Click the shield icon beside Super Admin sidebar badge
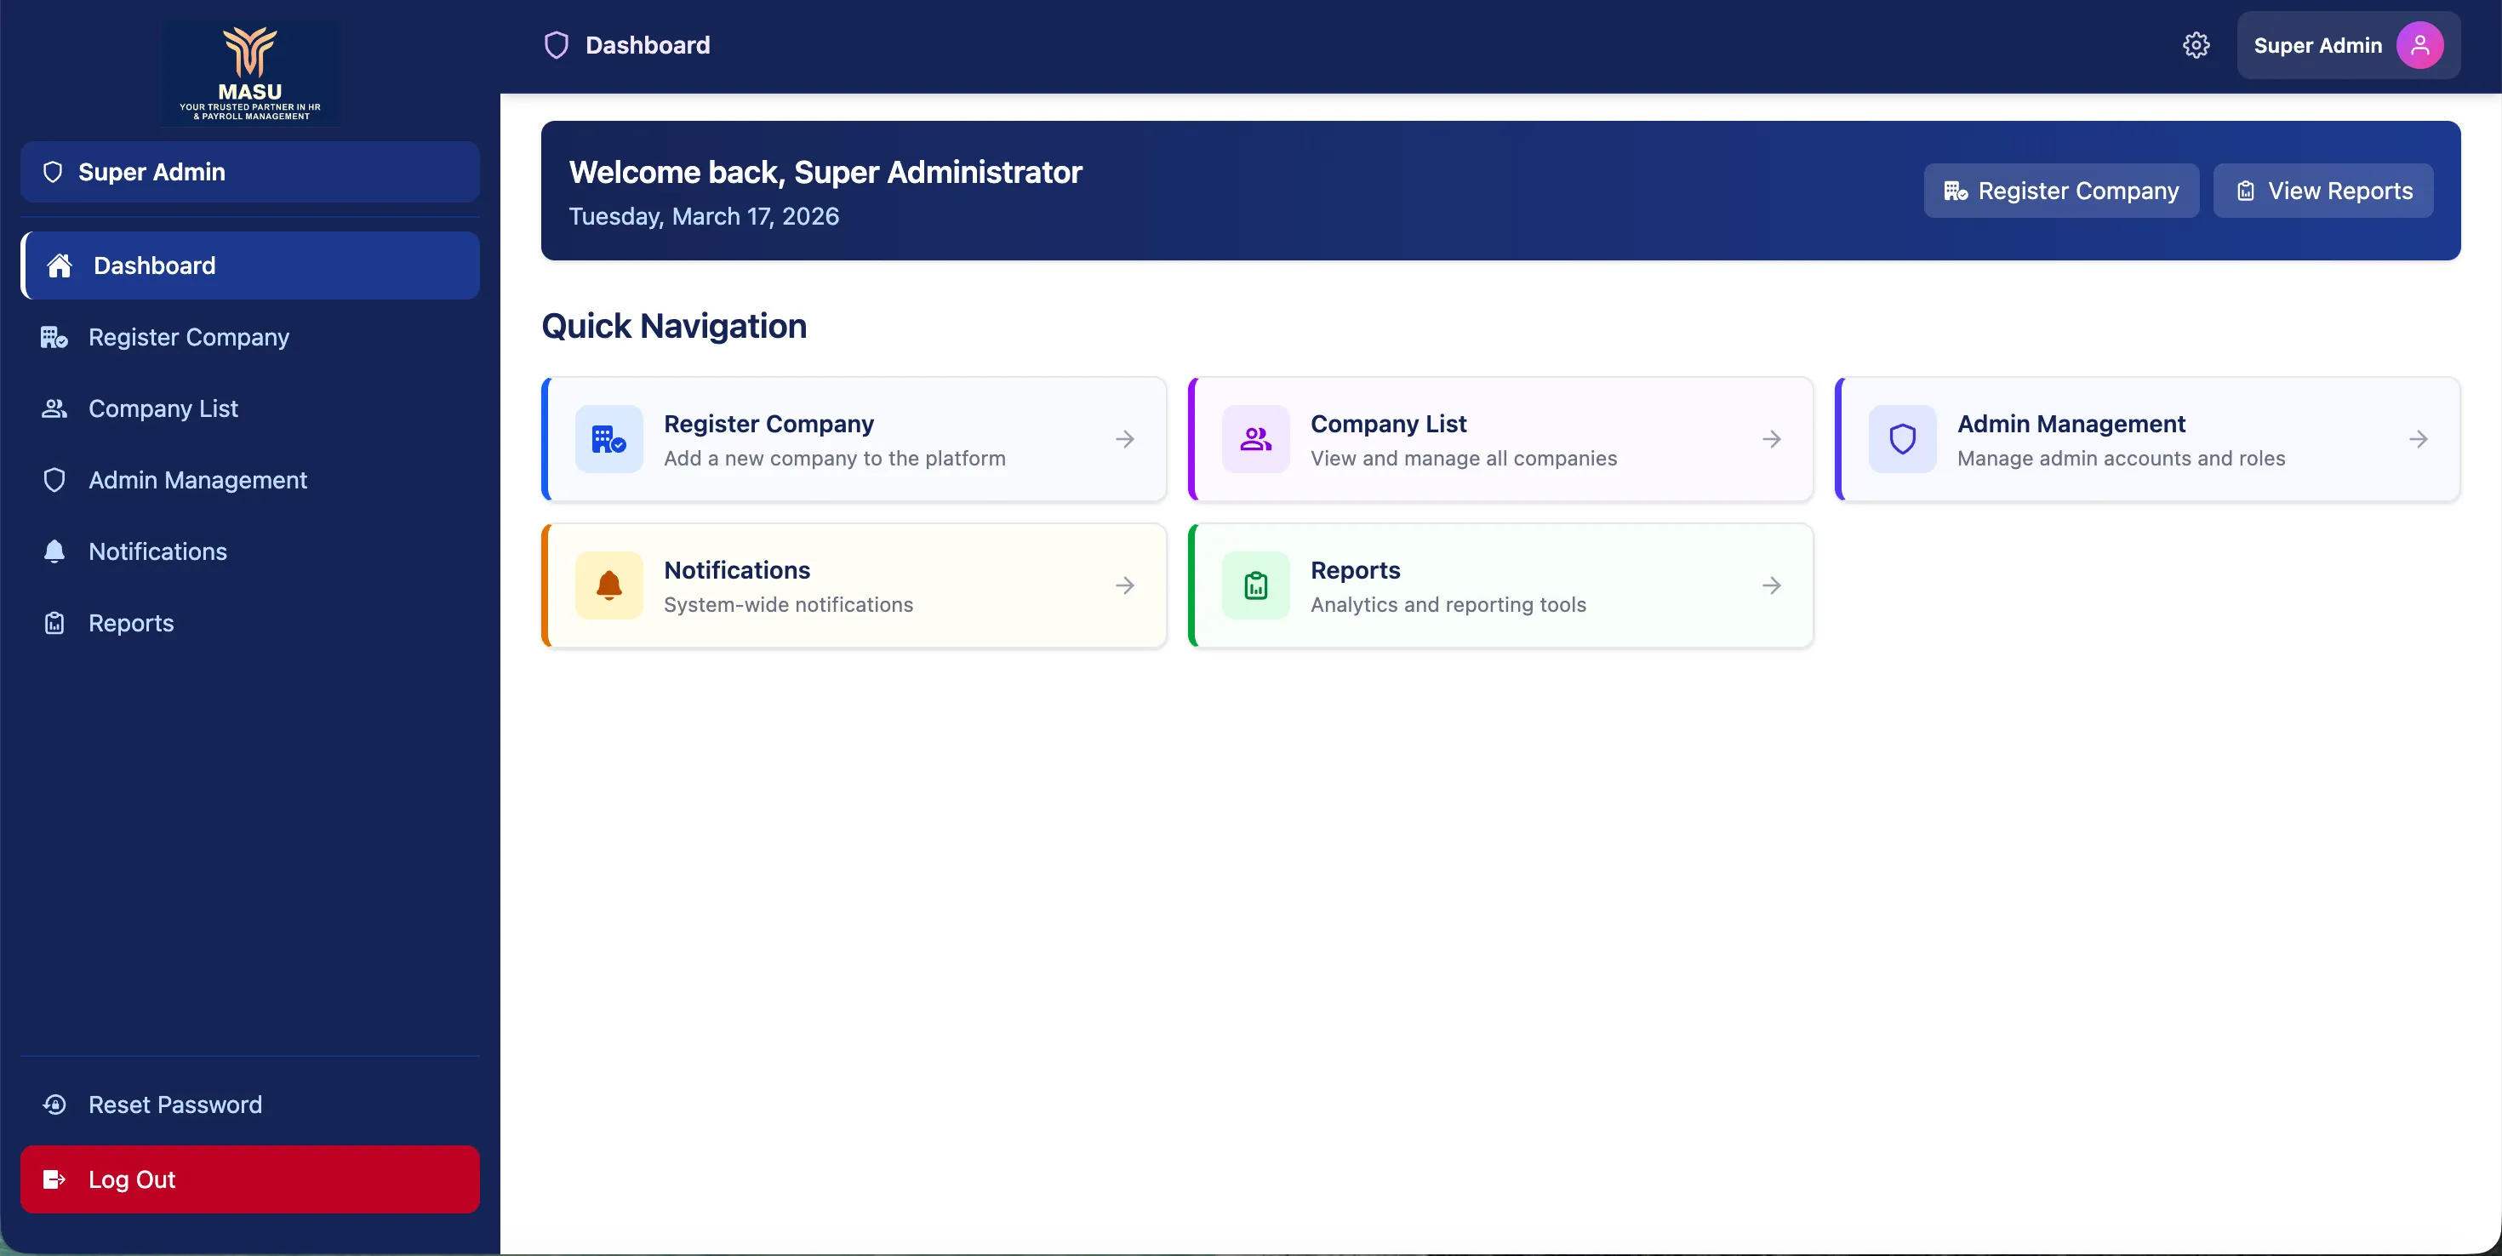 point(53,172)
